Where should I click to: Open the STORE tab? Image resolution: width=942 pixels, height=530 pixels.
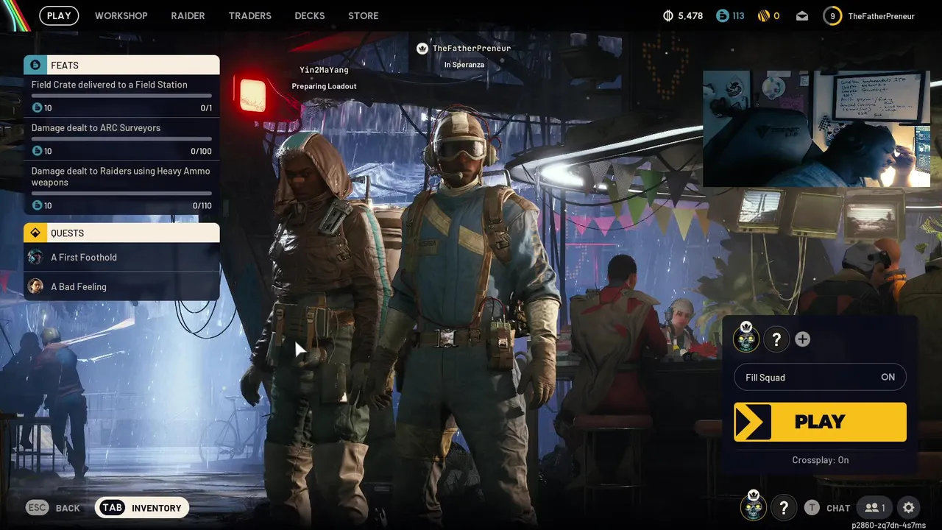(364, 15)
